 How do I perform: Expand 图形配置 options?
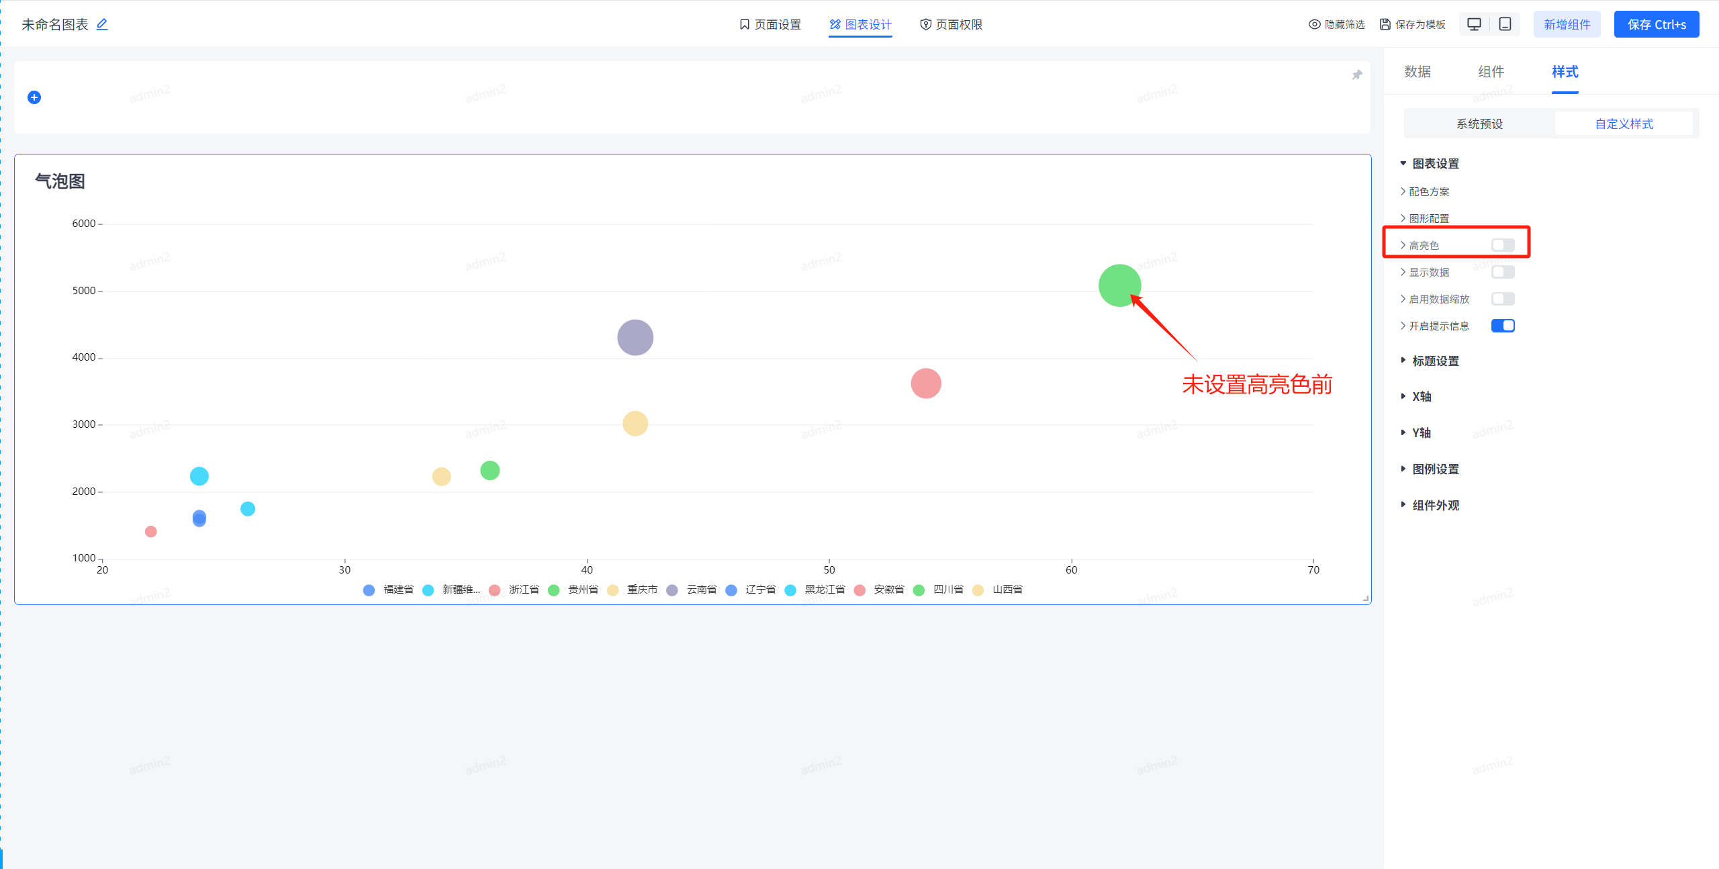[1425, 218]
